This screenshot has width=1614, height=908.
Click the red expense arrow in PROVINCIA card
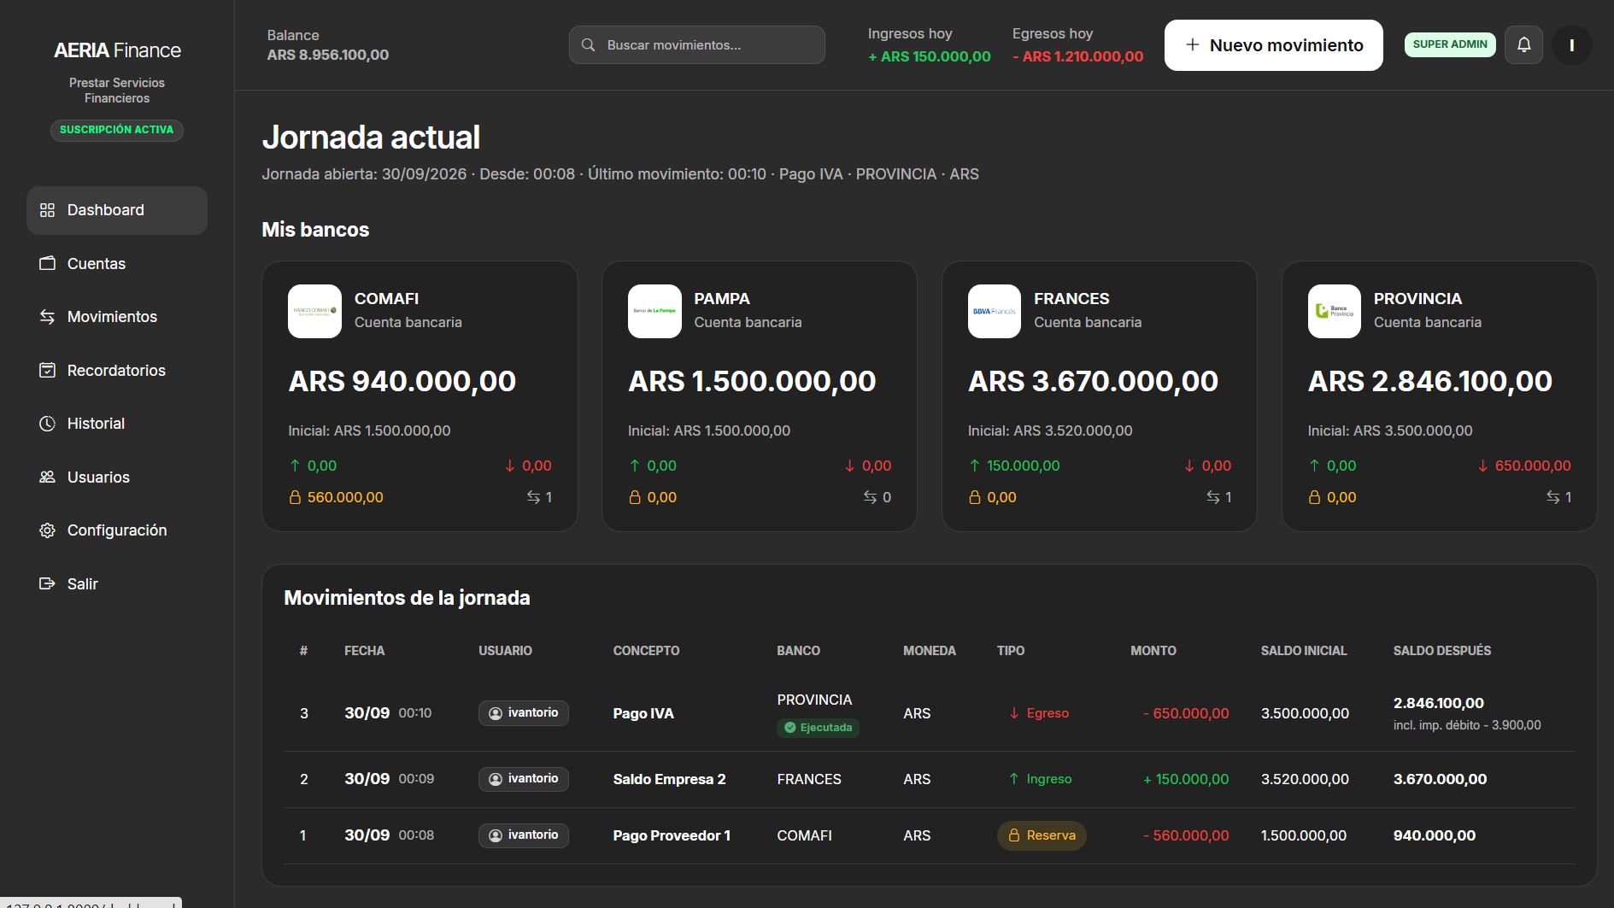[x=1482, y=466]
